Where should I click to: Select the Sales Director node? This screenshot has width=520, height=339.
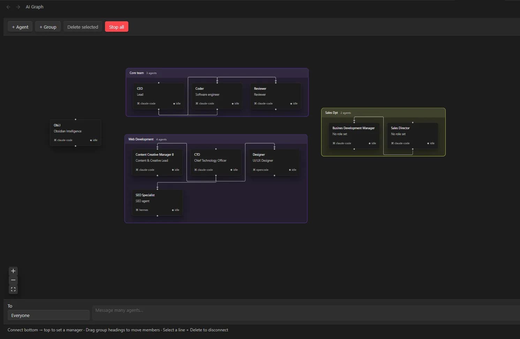[413, 136]
